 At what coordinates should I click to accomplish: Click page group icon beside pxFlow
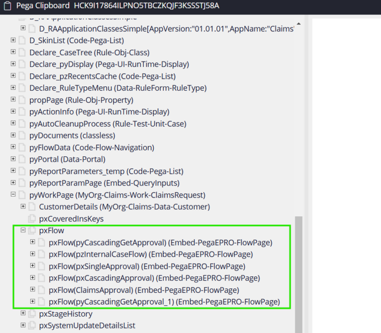[32, 230]
